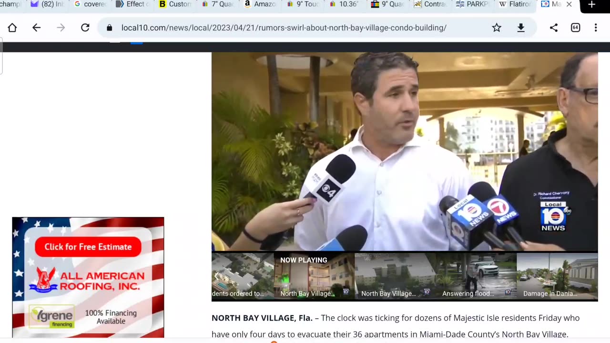Click the Ygrene financing logo
The height and width of the screenshot is (343, 610).
[51, 316]
